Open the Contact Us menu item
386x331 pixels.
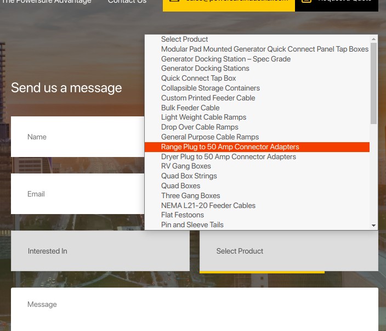[127, 2]
